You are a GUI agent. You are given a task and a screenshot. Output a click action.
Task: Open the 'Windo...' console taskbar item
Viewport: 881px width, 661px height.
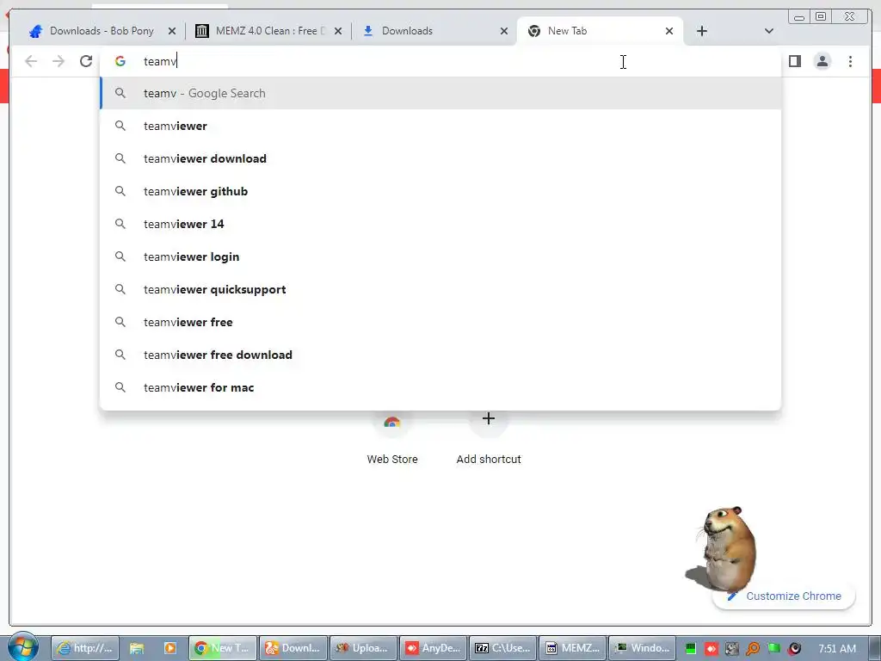point(642,648)
